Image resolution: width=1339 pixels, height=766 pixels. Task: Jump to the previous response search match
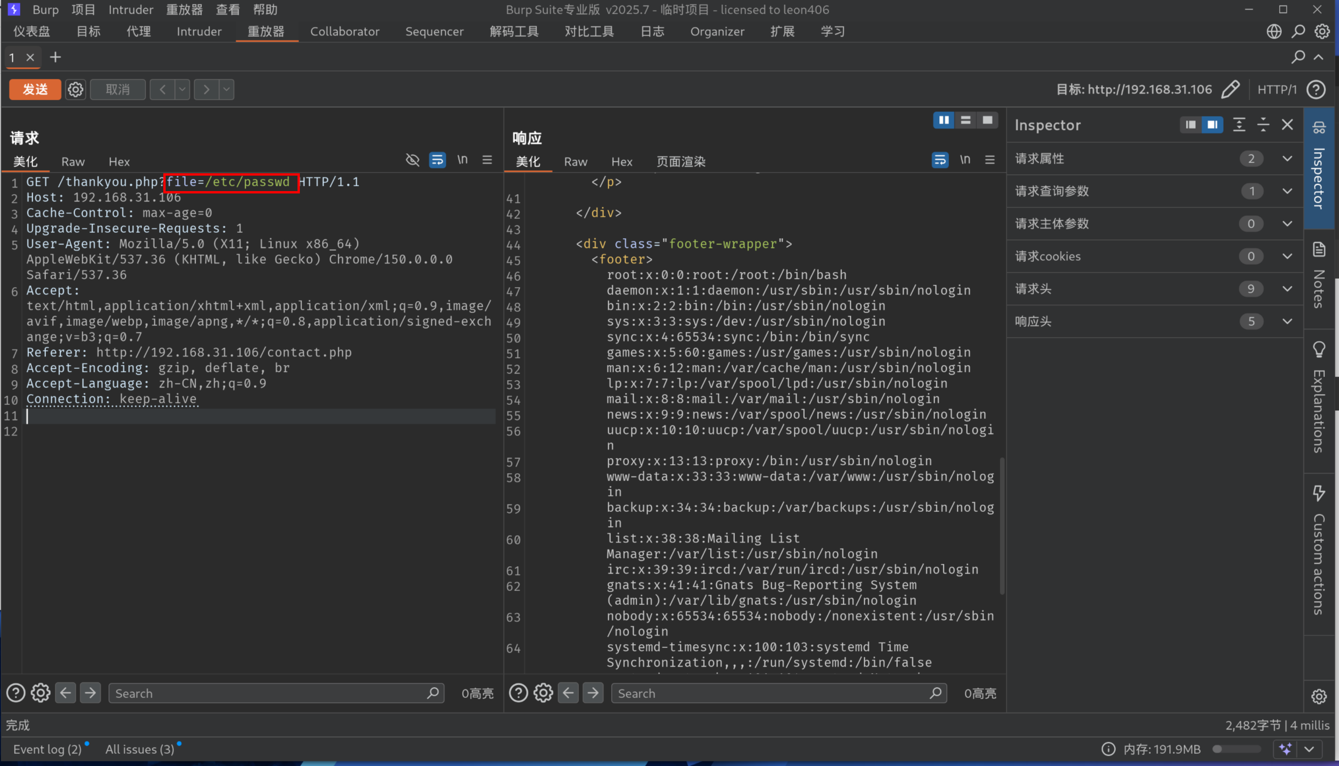(568, 693)
